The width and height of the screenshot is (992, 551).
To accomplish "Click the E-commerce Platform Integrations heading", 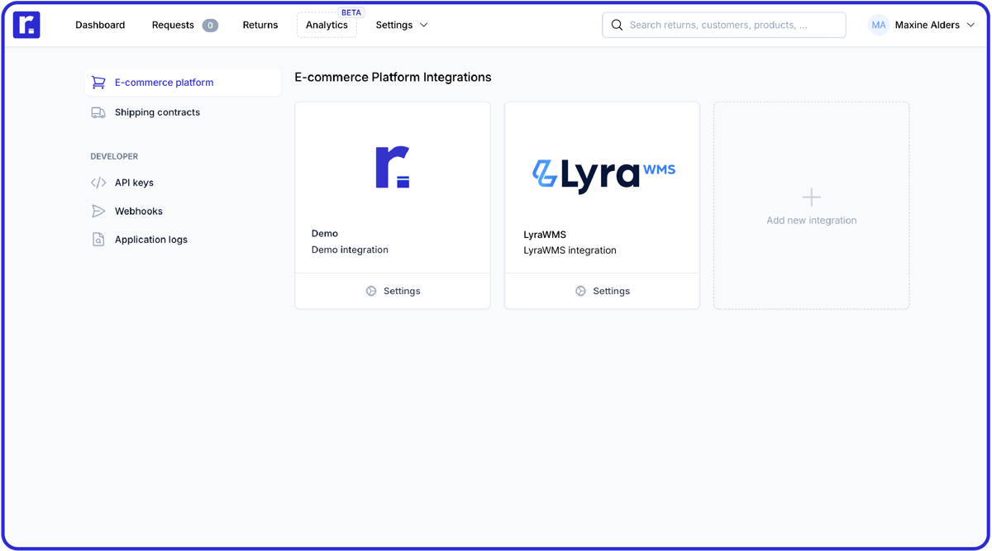I will [393, 77].
